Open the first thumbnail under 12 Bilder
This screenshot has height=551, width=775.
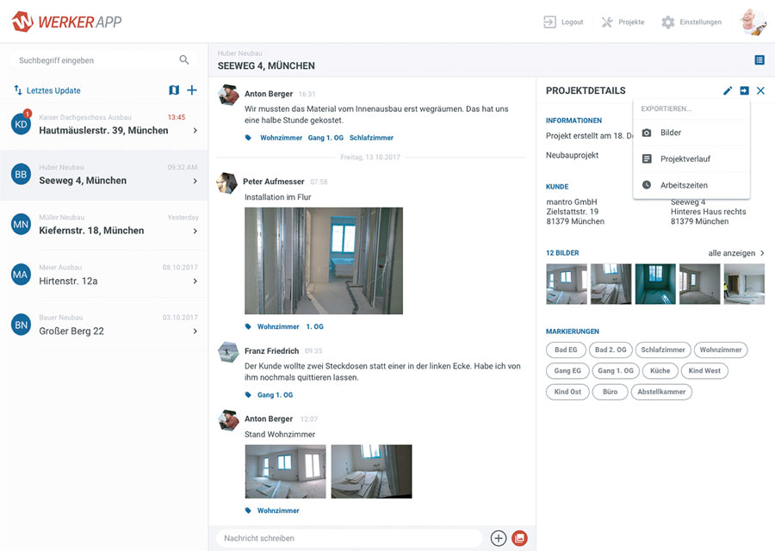567,283
